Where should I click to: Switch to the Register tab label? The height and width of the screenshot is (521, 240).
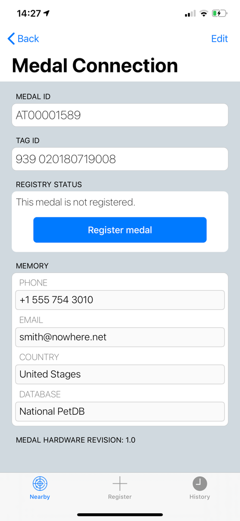(x=119, y=497)
